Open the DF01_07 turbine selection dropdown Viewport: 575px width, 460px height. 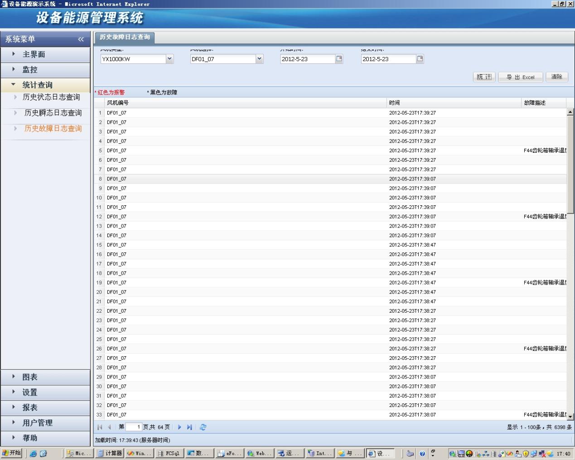click(x=259, y=59)
